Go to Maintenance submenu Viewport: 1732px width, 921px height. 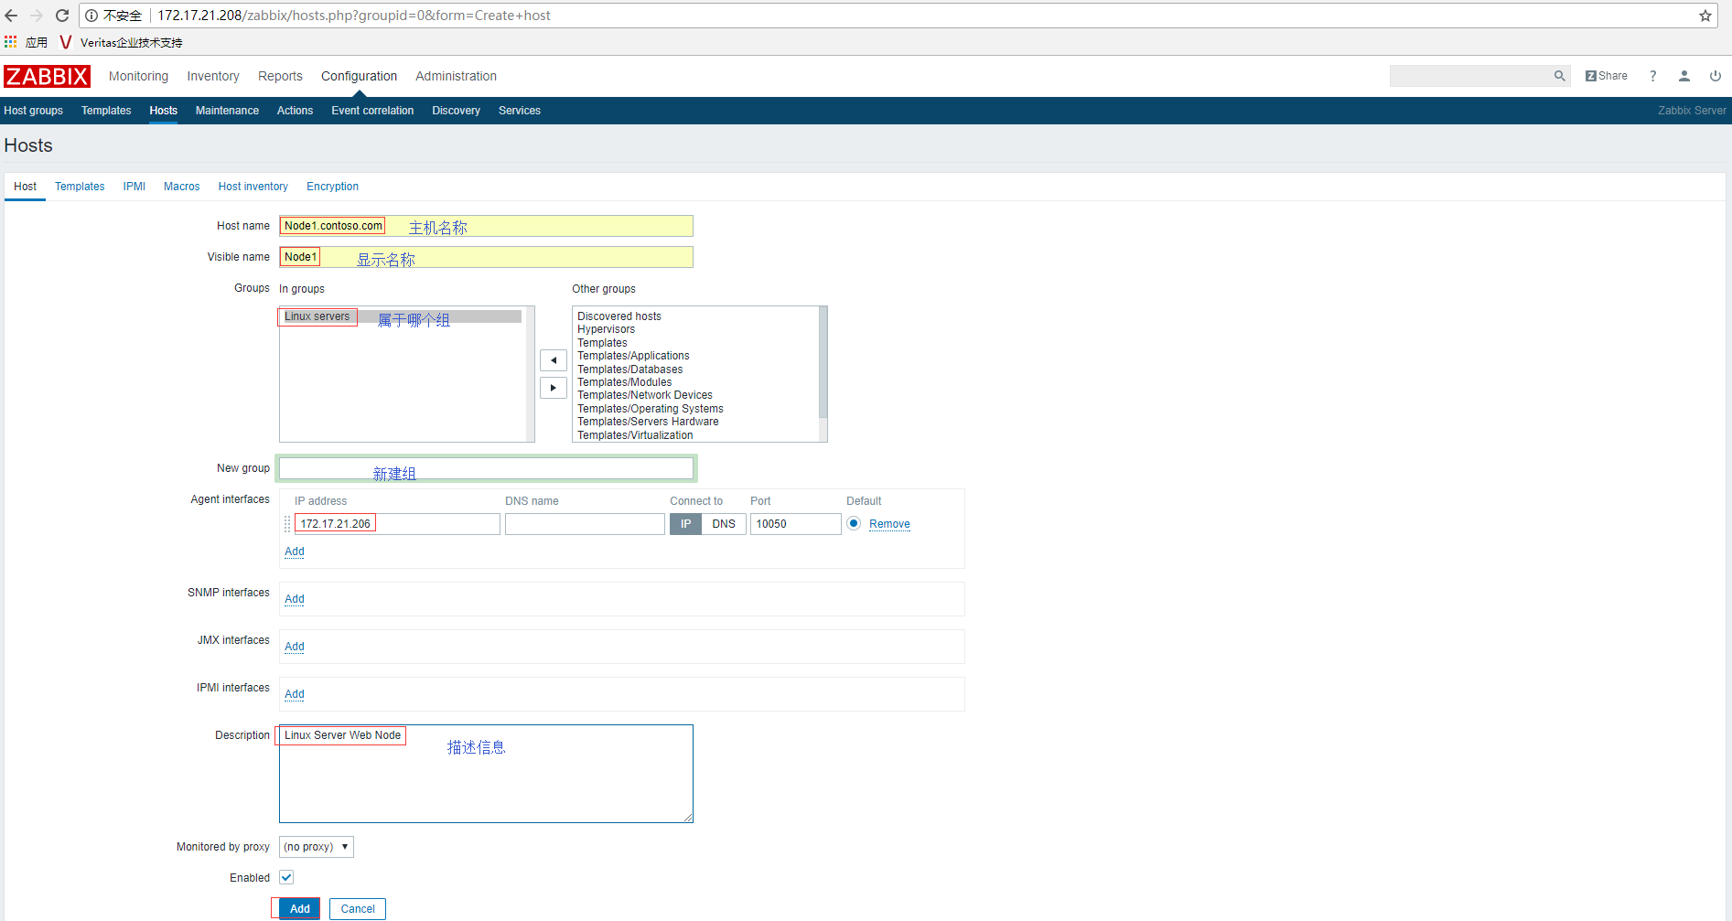(227, 111)
